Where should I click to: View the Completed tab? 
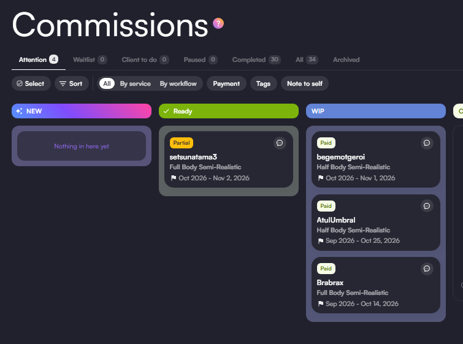coord(256,59)
